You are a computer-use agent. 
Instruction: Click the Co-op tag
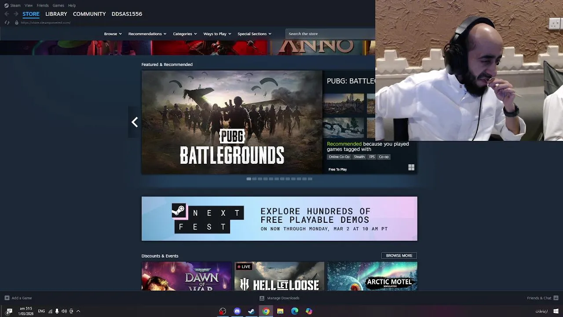pos(384,157)
